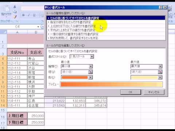Image resolution: width=175 pixels, height=131 pixels.
Task: Open the dialog help question-mark button
Action: point(161,7)
